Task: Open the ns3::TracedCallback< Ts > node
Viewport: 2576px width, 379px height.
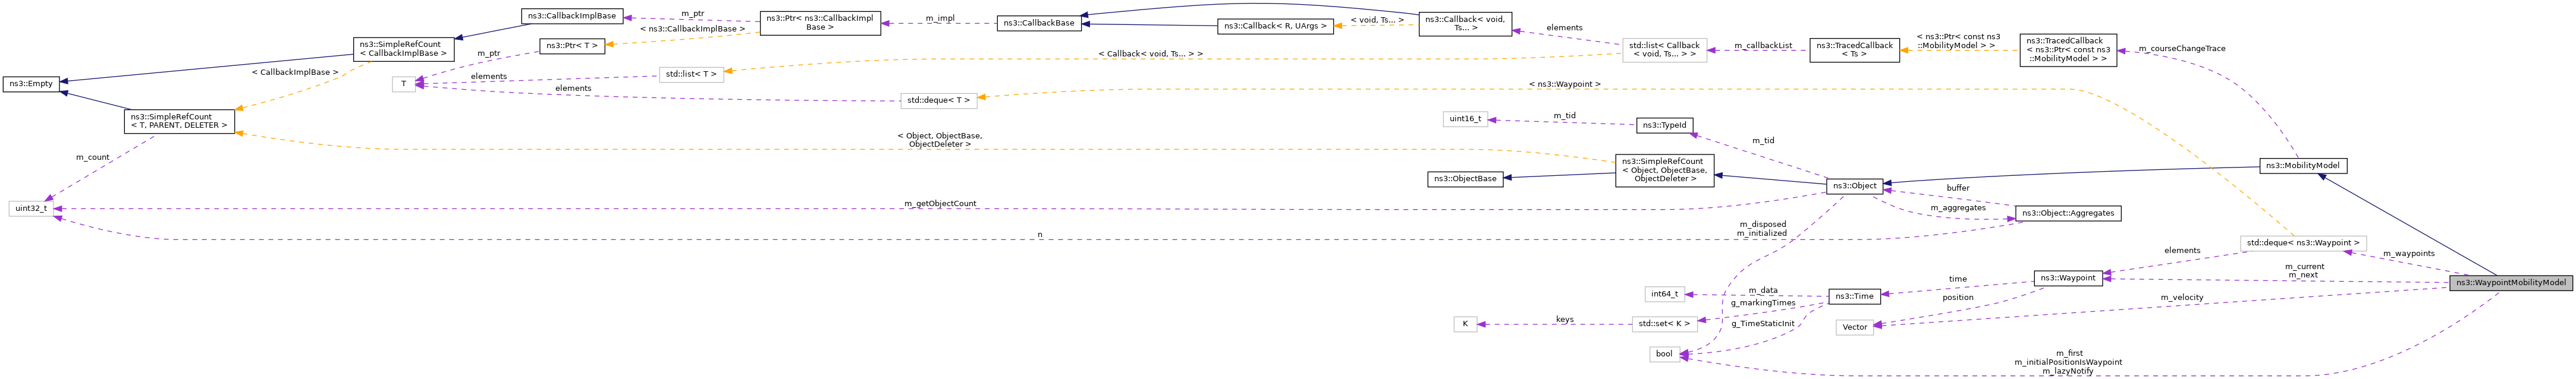Action: tap(1854, 50)
